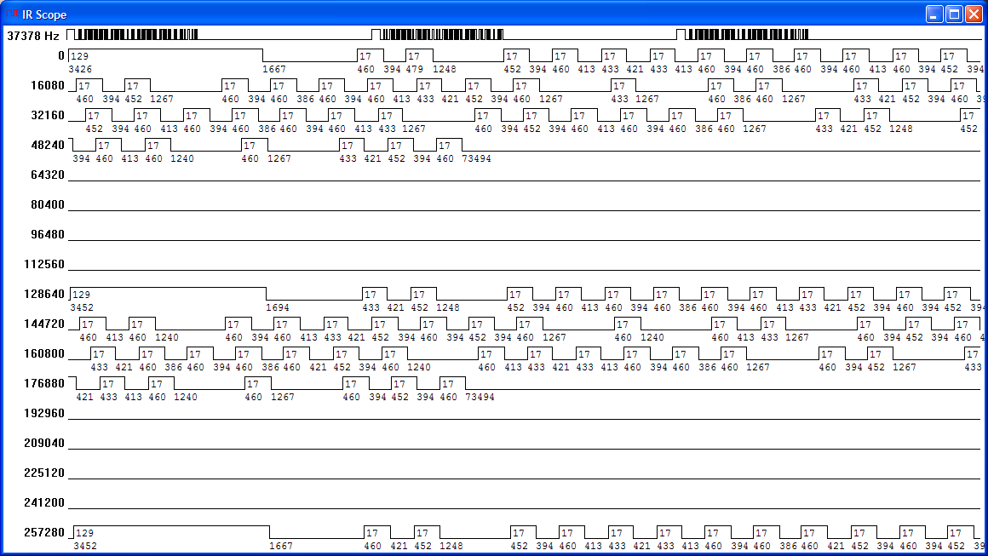Select the 96480 row time label
This screenshot has height=556, width=988.
[48, 234]
